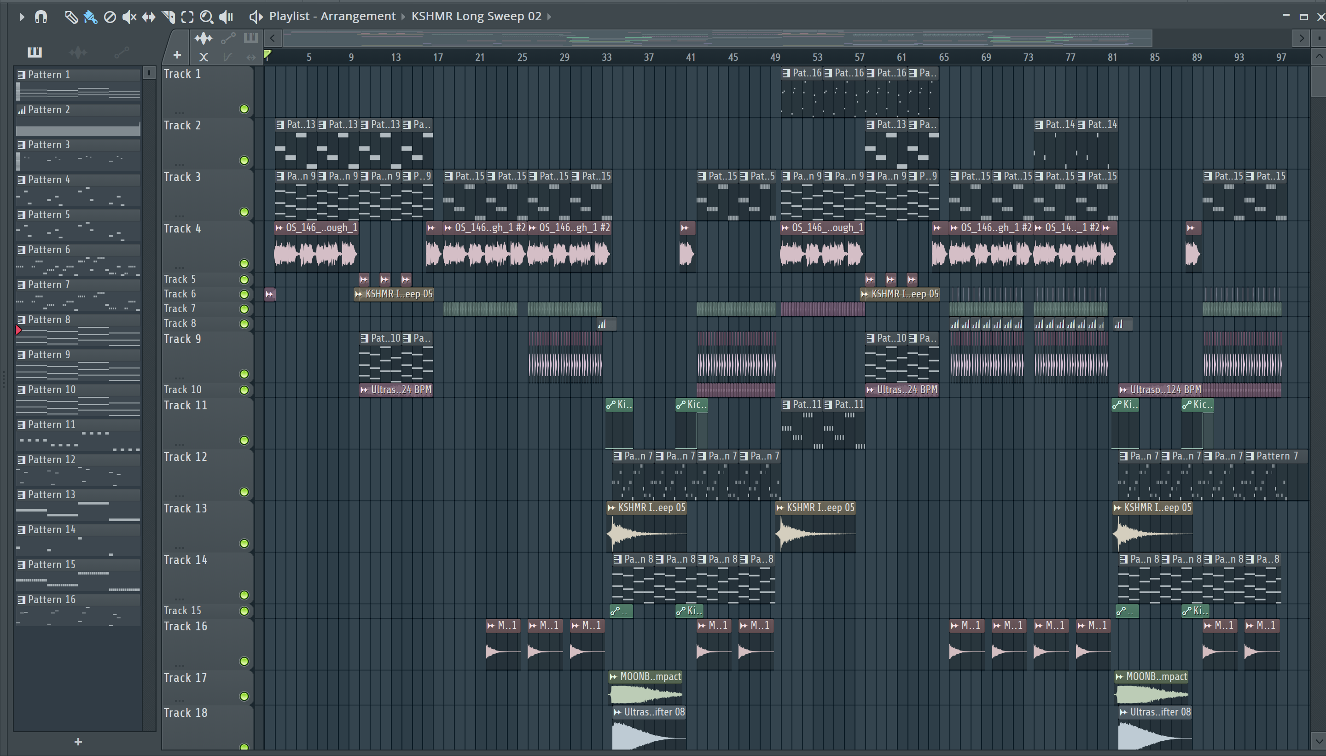Select the Delete tool

tap(110, 17)
